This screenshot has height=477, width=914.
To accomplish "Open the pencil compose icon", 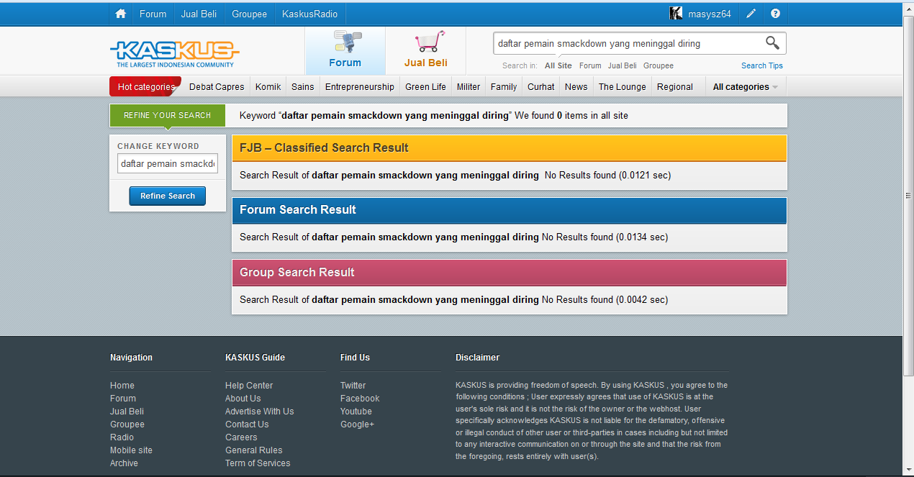I will 751,14.
